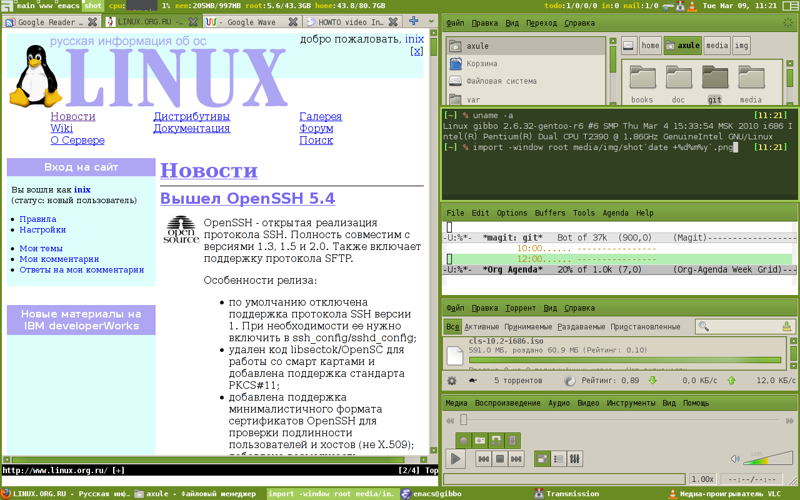This screenshot has height=500, width=800.
Task: Click VLC frame-by-frame button
Action: pos(512,440)
